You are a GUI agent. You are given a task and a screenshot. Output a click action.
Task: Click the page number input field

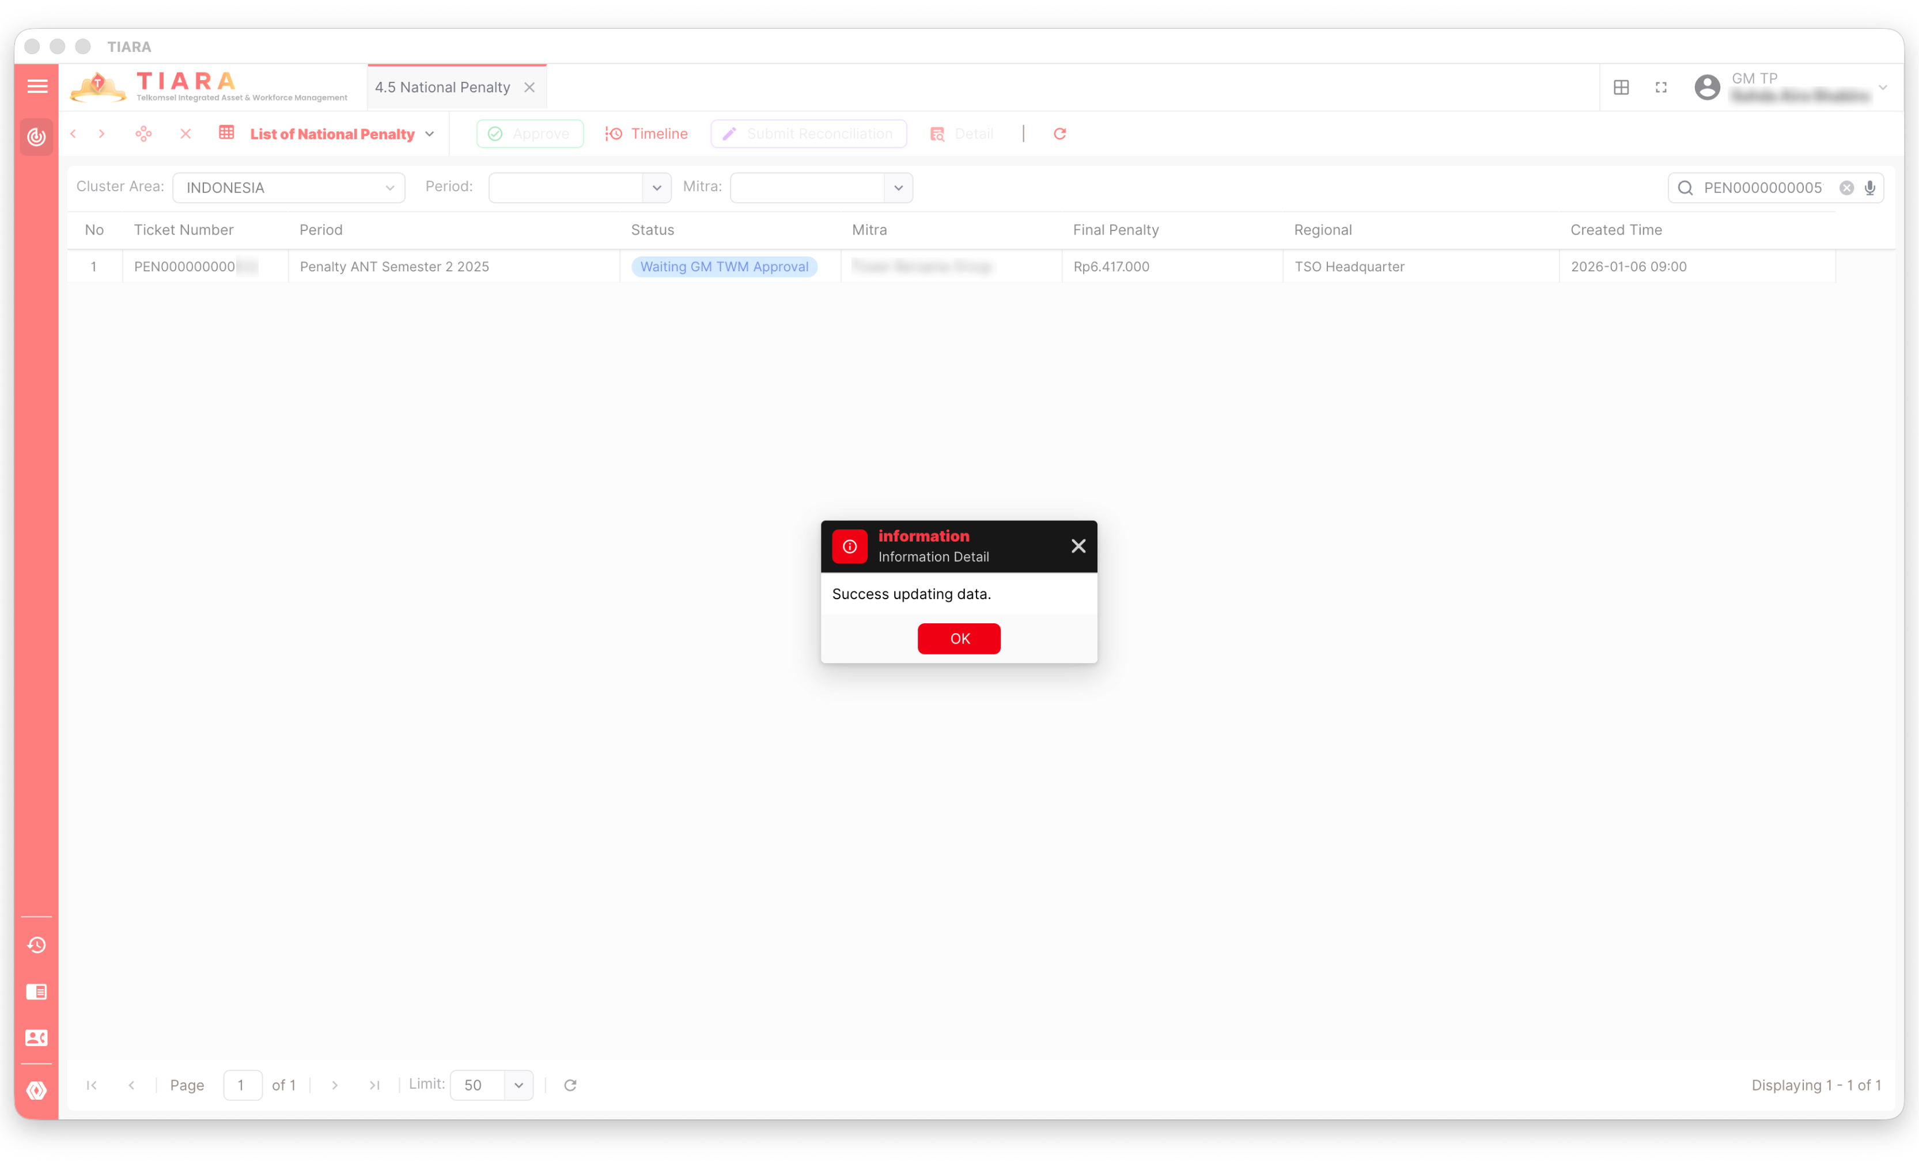[x=242, y=1085]
